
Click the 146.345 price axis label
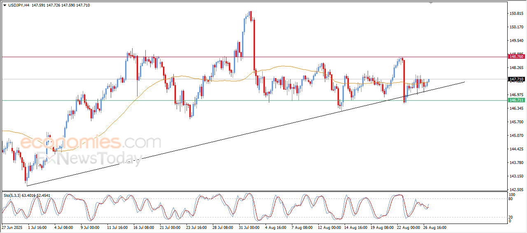517,108
